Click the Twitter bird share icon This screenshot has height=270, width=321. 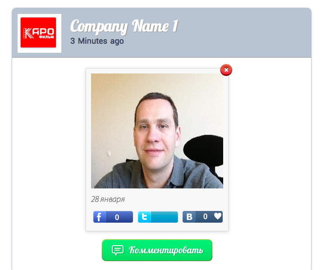click(144, 217)
